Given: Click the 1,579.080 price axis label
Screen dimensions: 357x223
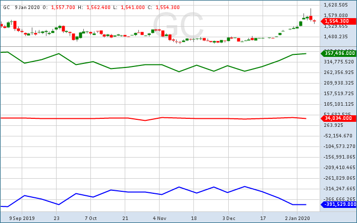Looking at the screenshot, I should pyautogui.click(x=336, y=16).
